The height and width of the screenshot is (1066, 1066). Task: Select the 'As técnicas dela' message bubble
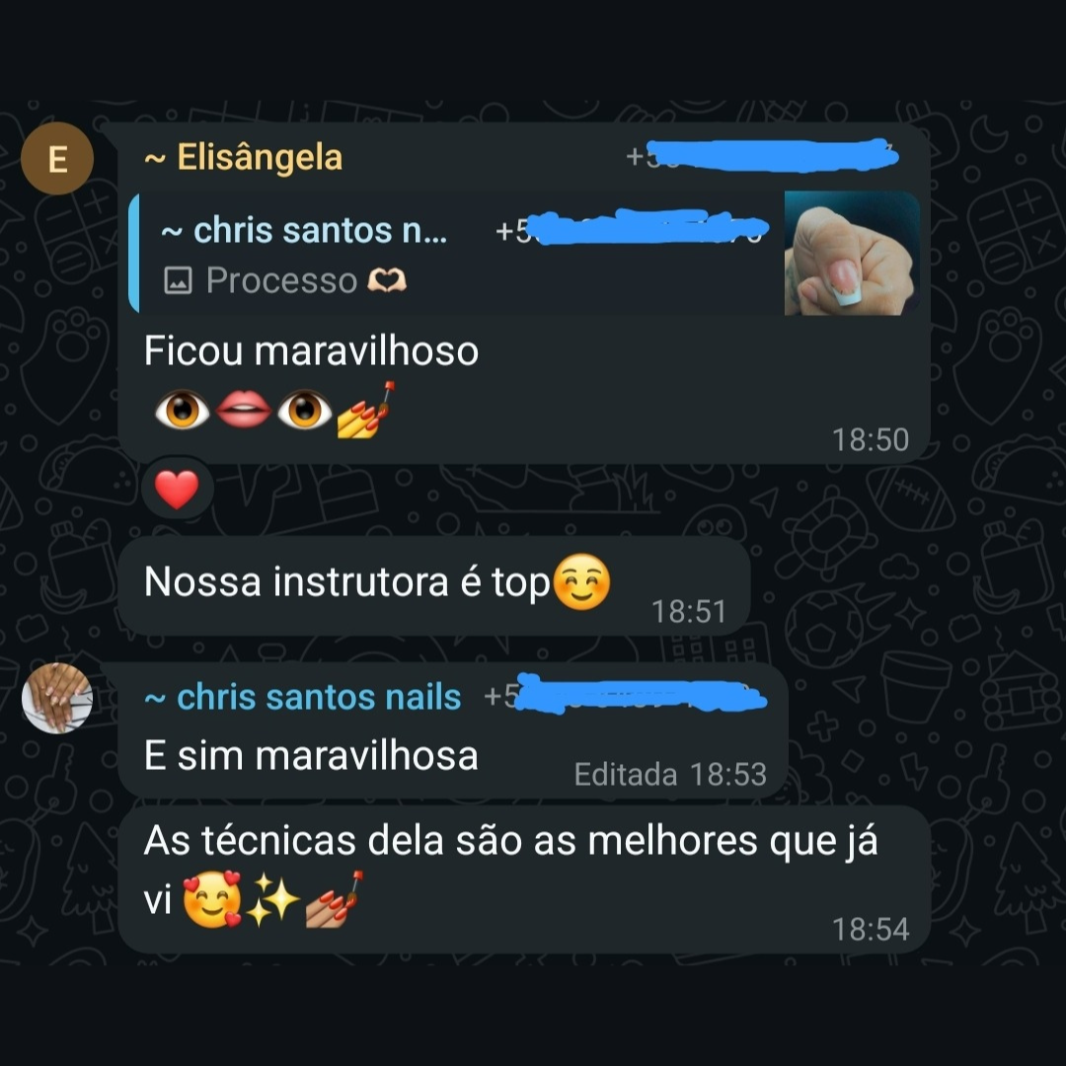point(523,879)
